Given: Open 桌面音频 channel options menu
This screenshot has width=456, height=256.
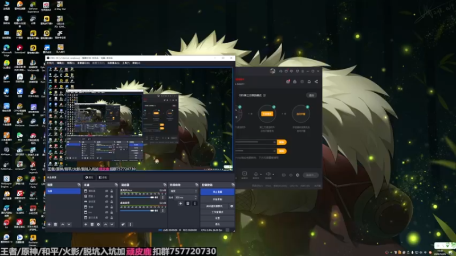Looking at the screenshot, I should pyautogui.click(x=162, y=210).
